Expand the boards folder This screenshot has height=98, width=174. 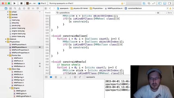click(x=8, y=14)
